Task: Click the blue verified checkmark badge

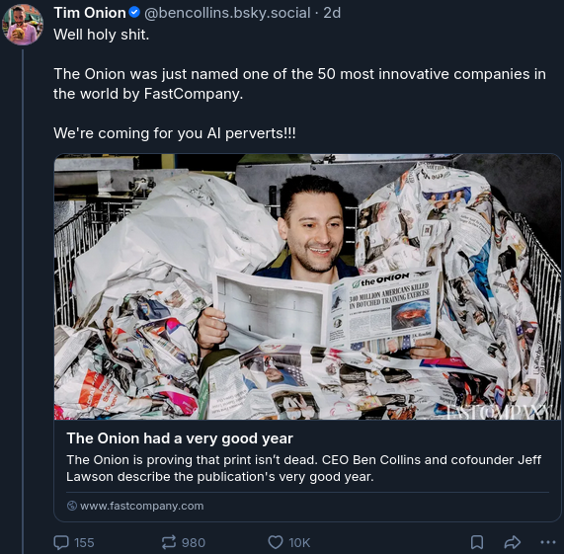Action: (134, 13)
